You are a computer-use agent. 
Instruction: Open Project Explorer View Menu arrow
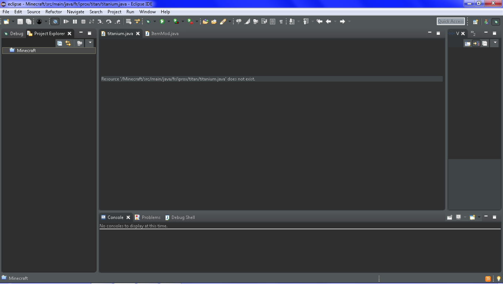coord(90,43)
